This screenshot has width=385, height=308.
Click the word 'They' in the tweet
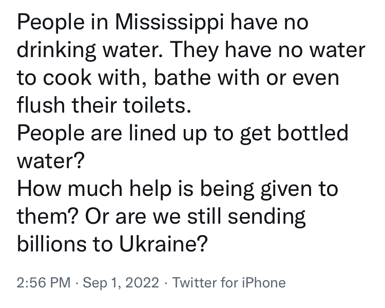(x=194, y=50)
